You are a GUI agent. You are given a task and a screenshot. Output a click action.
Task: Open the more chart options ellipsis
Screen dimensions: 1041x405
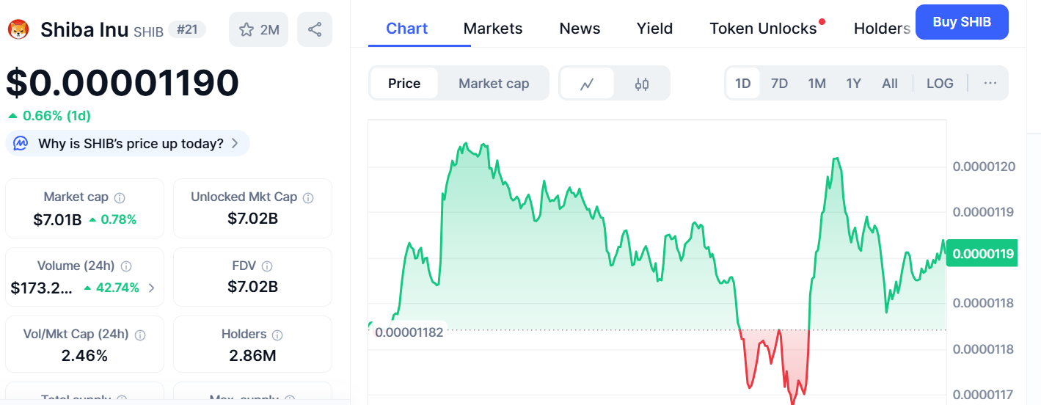point(990,84)
